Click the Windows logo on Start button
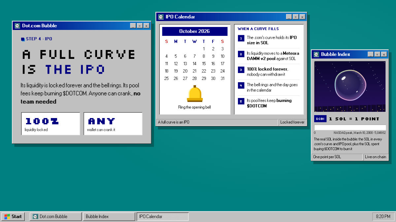 [x=7, y=216]
